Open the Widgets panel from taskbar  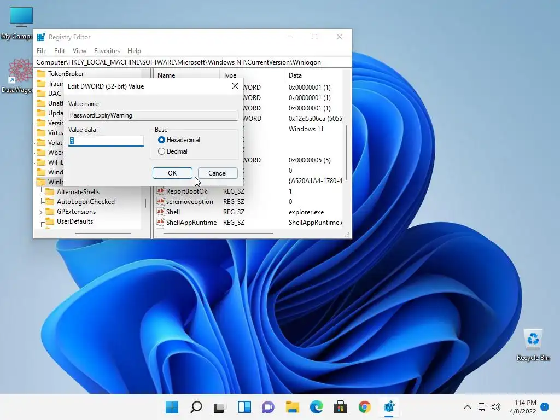pyautogui.click(x=244, y=407)
